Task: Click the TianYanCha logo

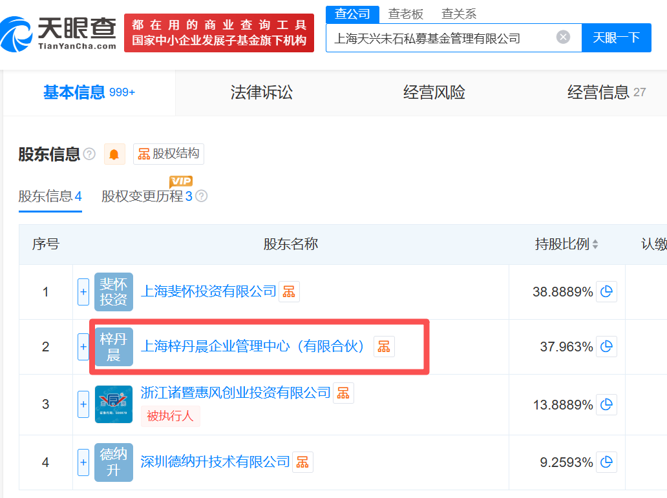Action: point(59,34)
